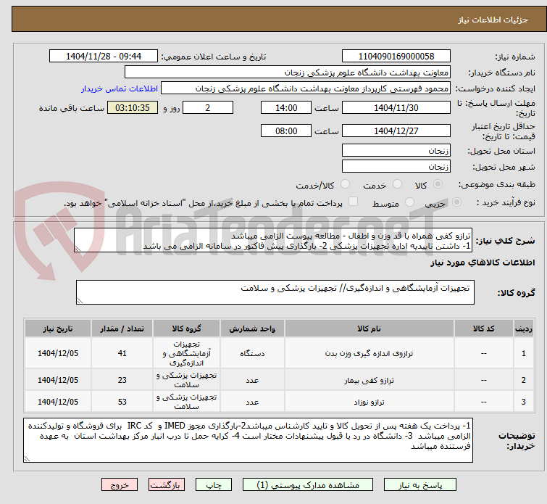547x504 pixels.
Task: Click resize handle of شرح کلی نیاز box
Action: pos(78,249)
